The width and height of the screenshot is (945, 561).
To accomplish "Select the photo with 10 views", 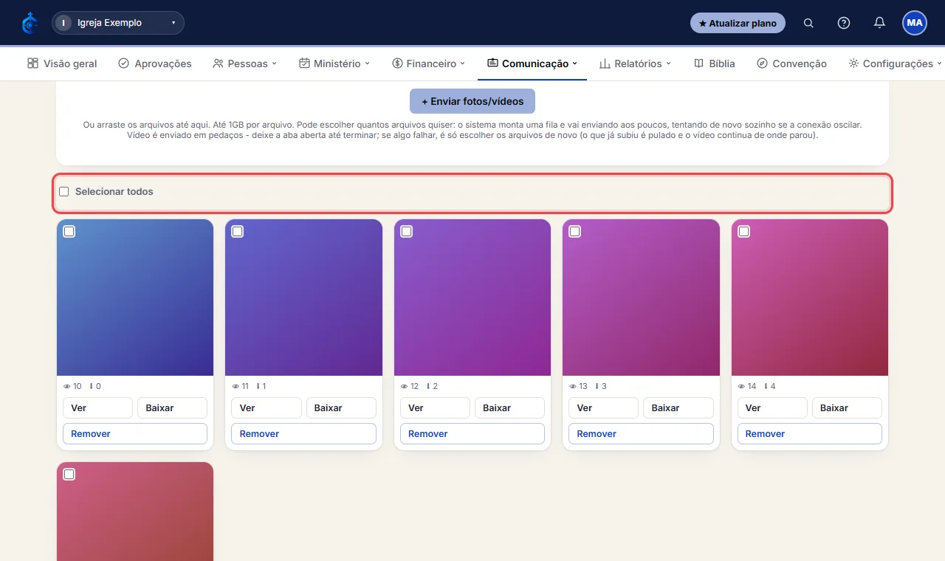I will (x=69, y=232).
